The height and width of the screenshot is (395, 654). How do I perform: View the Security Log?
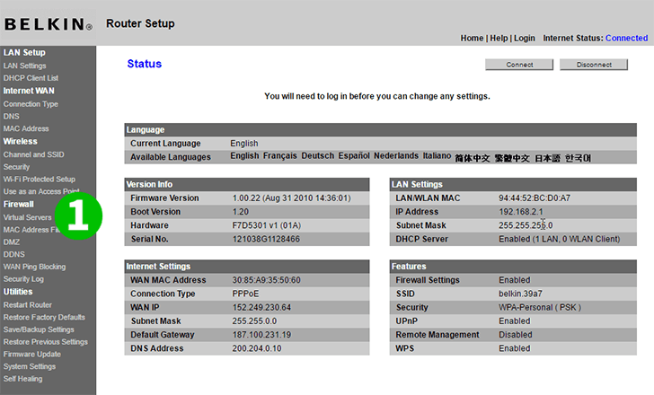(23, 279)
